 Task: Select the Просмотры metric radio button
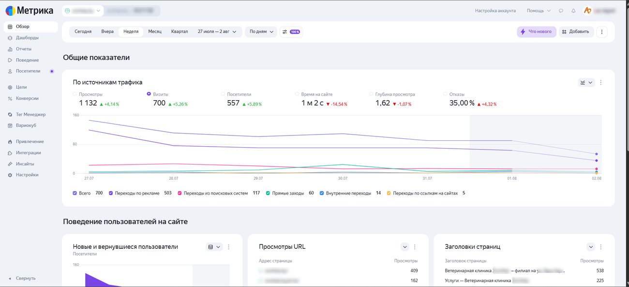pyautogui.click(x=75, y=94)
